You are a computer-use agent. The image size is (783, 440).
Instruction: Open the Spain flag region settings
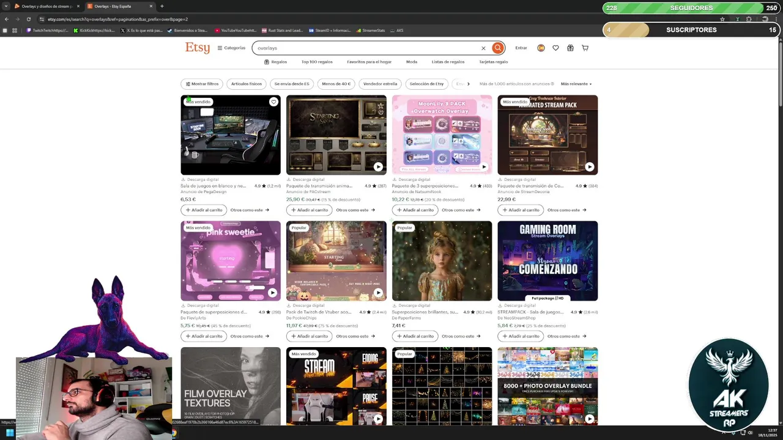coord(541,48)
